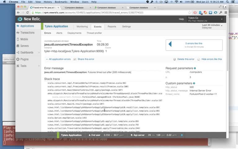Bookmark this page with the star icon
The height and width of the screenshot is (149, 238).
190,13
